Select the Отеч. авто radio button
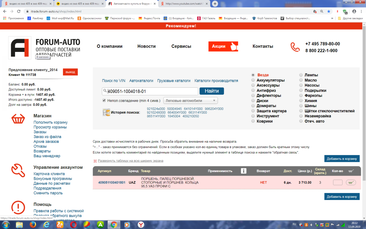This screenshot has height=229, width=366. coord(301,121)
